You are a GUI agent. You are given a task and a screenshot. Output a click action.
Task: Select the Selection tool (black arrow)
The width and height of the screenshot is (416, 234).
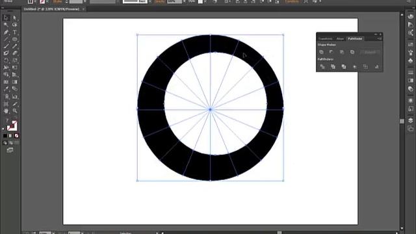coord(6,18)
